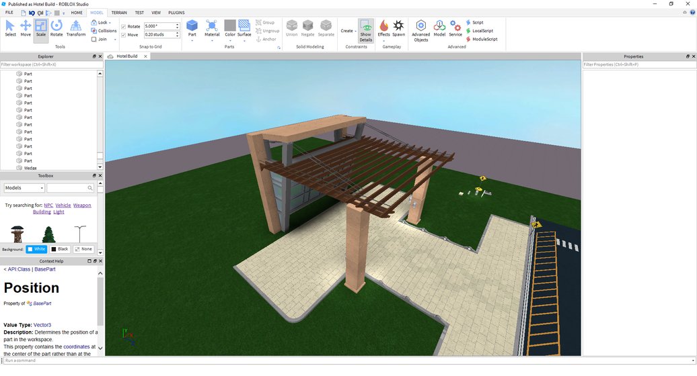The image size is (697, 376).
Task: Select the watchtower model thumbnail
Action: point(17,234)
